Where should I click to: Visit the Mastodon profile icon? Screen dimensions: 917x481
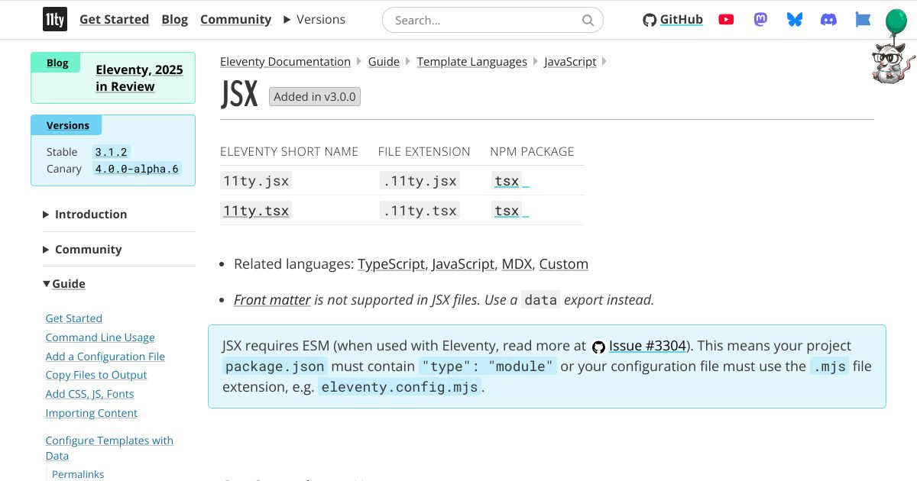pos(760,19)
